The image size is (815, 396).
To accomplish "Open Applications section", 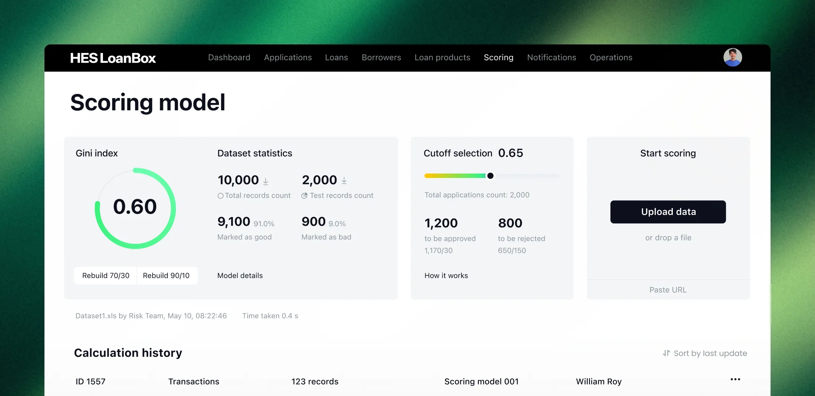I will (288, 57).
